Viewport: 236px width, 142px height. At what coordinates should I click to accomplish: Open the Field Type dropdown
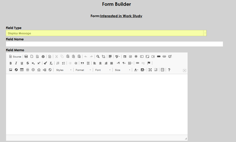pyautogui.click(x=106, y=33)
